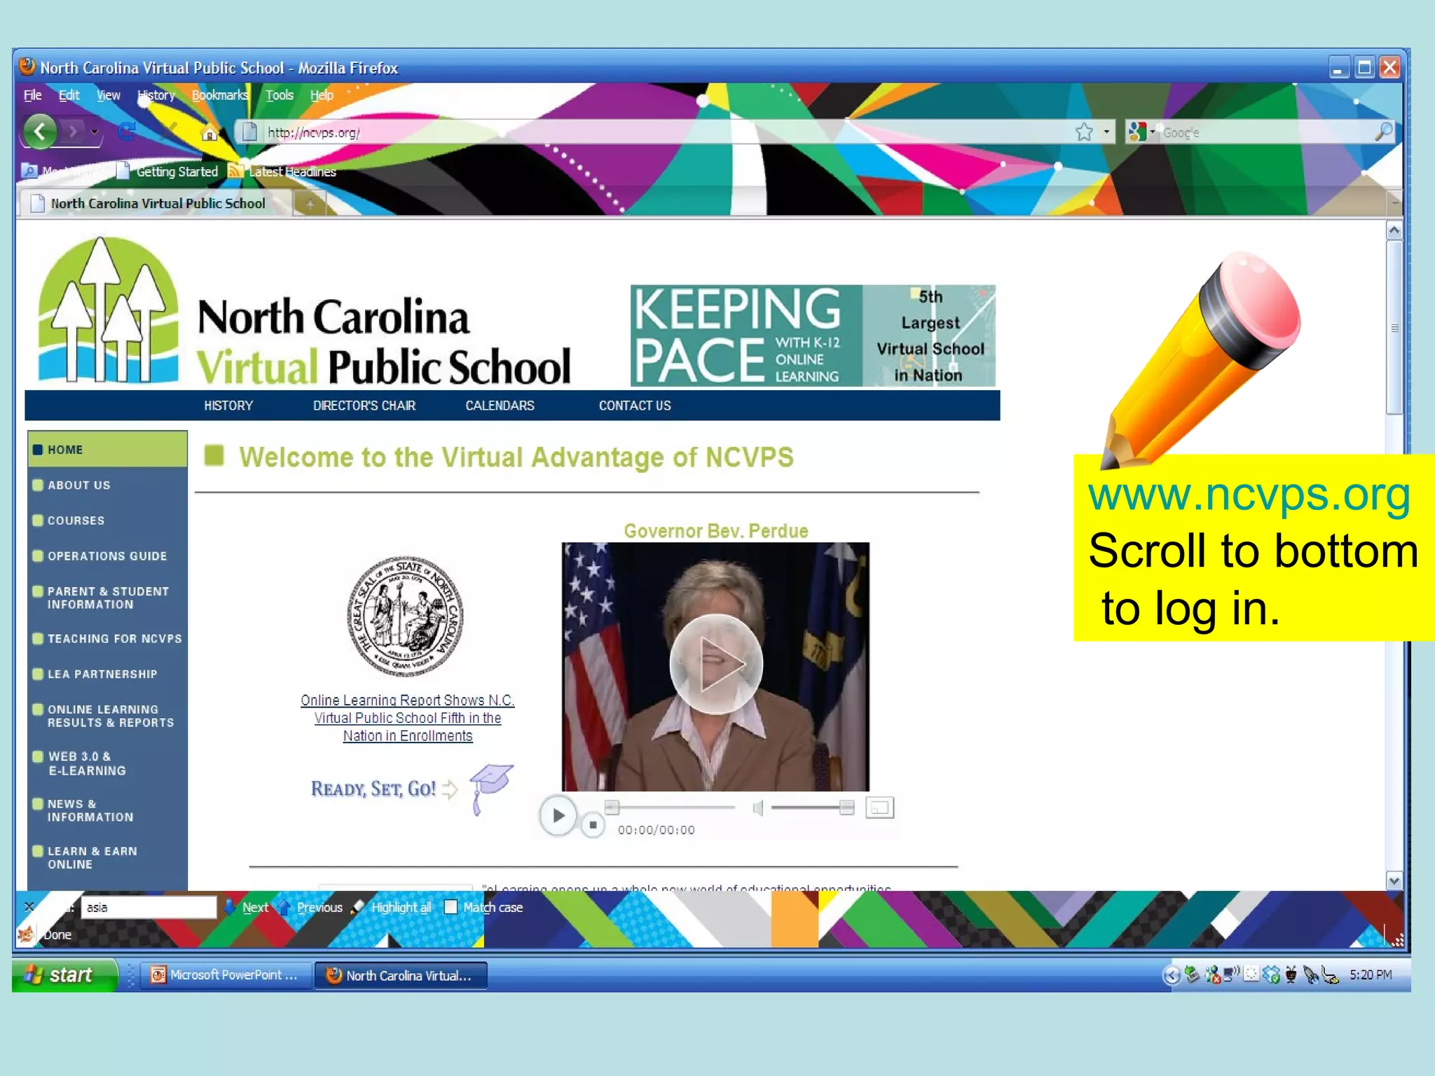Viewport: 1435px width, 1076px height.
Task: Select HOME in the sidebar
Action: click(108, 450)
